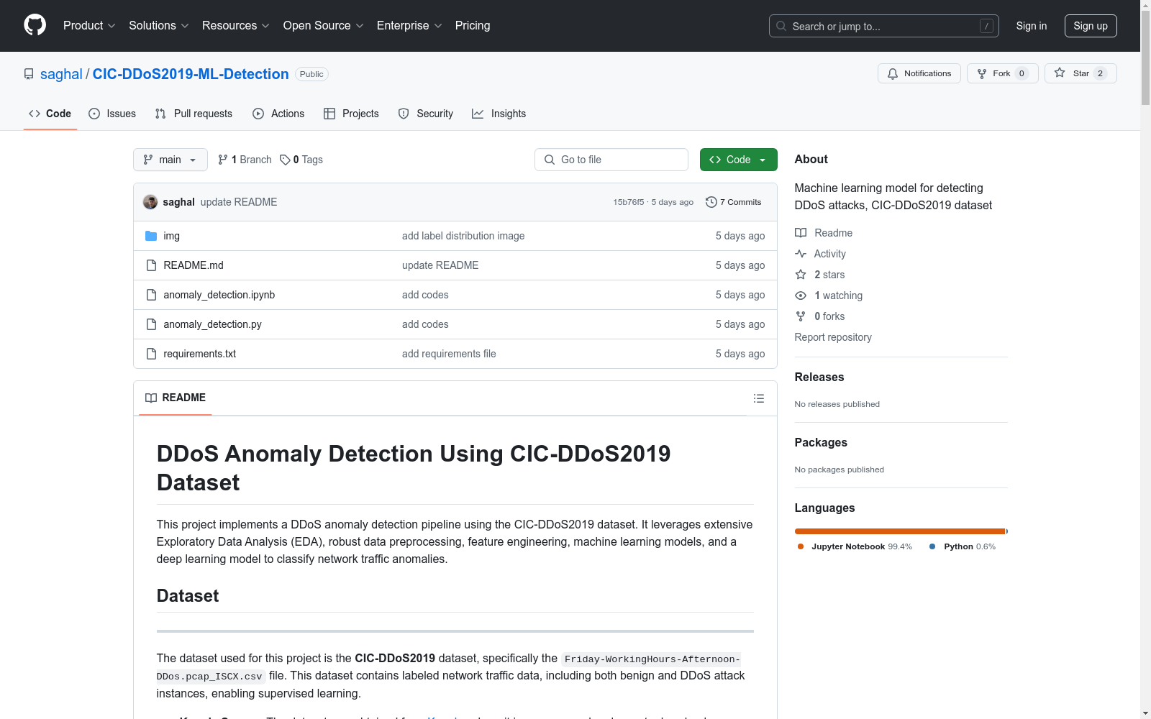This screenshot has height=719, width=1151.
Task: View the 7 Commits history link
Action: 733,202
